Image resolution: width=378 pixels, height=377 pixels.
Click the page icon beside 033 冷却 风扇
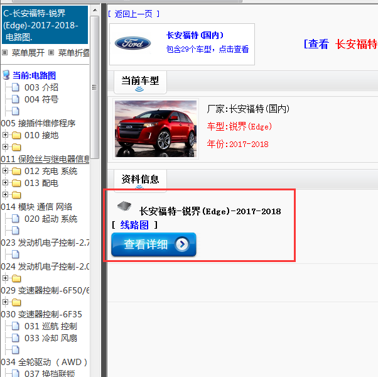coord(16,338)
